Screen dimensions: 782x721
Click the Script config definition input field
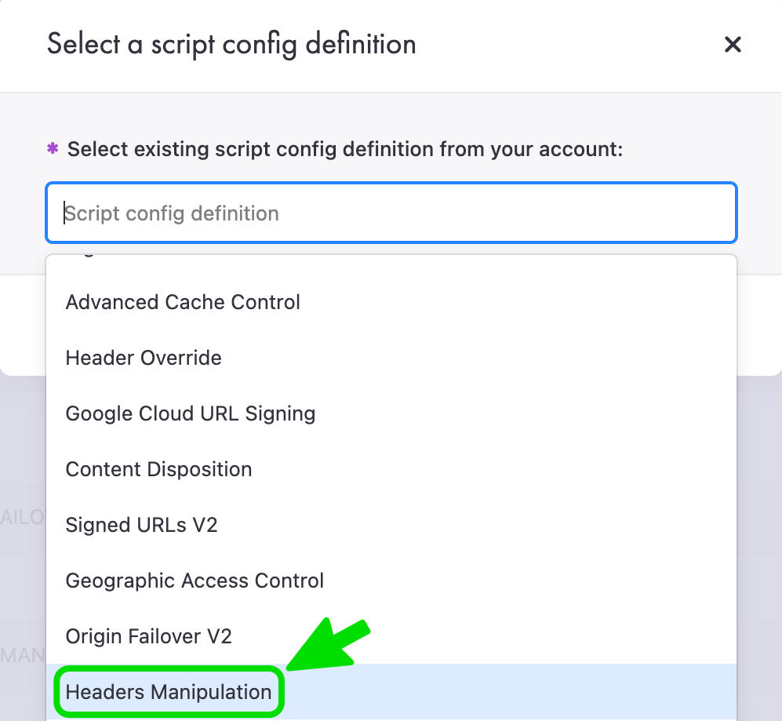[391, 213]
